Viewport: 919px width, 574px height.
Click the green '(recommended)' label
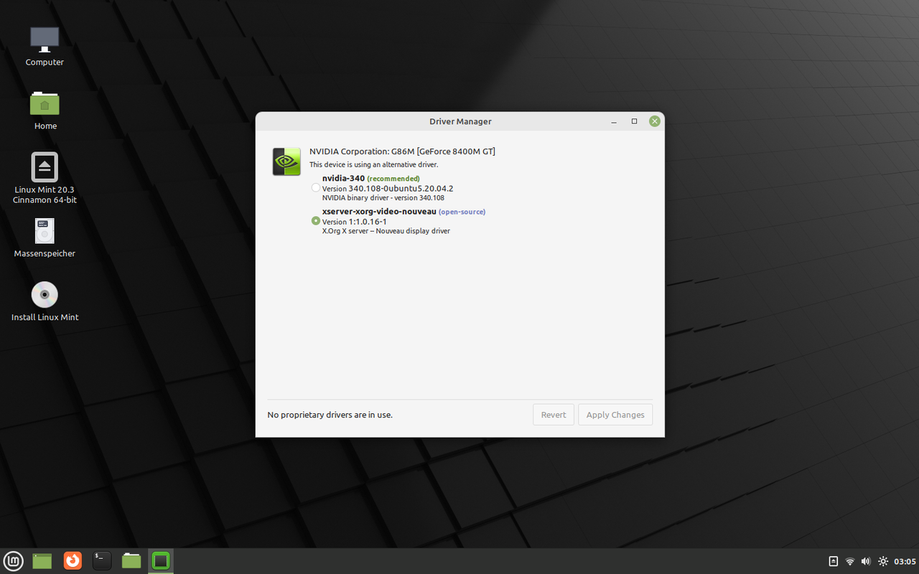393,179
